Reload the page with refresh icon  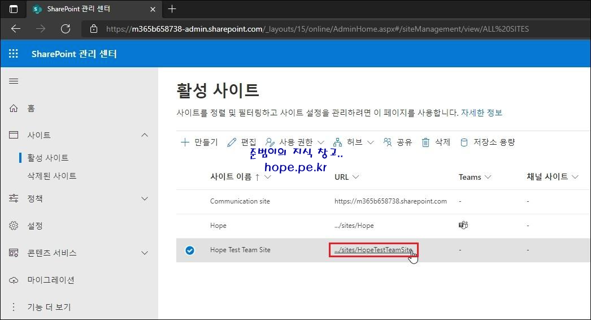66,29
